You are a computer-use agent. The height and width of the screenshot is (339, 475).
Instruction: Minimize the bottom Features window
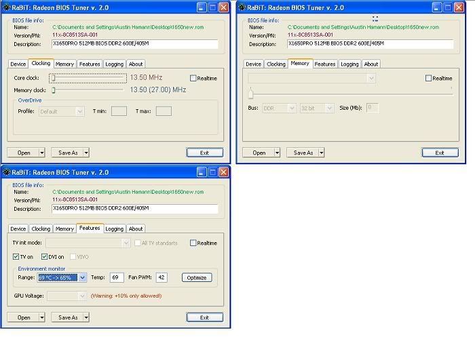click(x=202, y=172)
